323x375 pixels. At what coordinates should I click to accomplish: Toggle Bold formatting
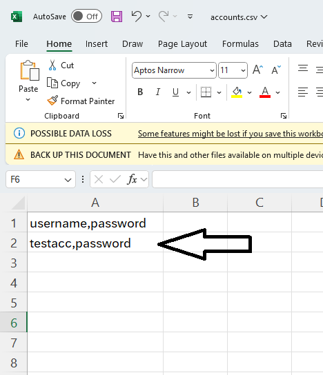140,92
